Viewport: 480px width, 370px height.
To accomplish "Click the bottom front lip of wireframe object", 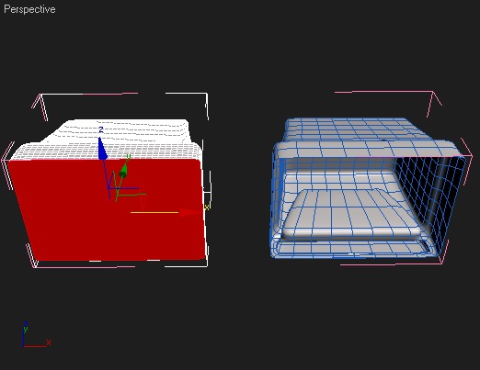I will click(x=352, y=248).
